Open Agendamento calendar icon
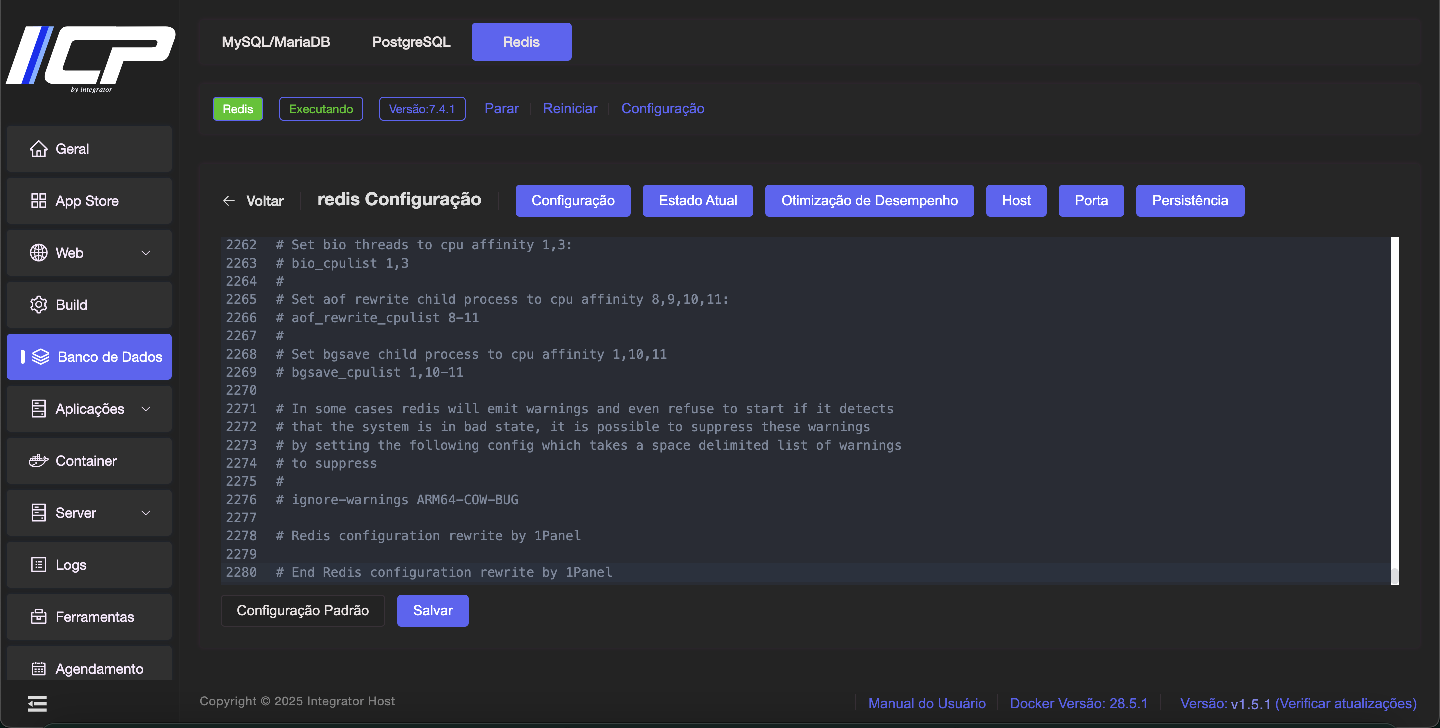1440x728 pixels. pyautogui.click(x=38, y=668)
